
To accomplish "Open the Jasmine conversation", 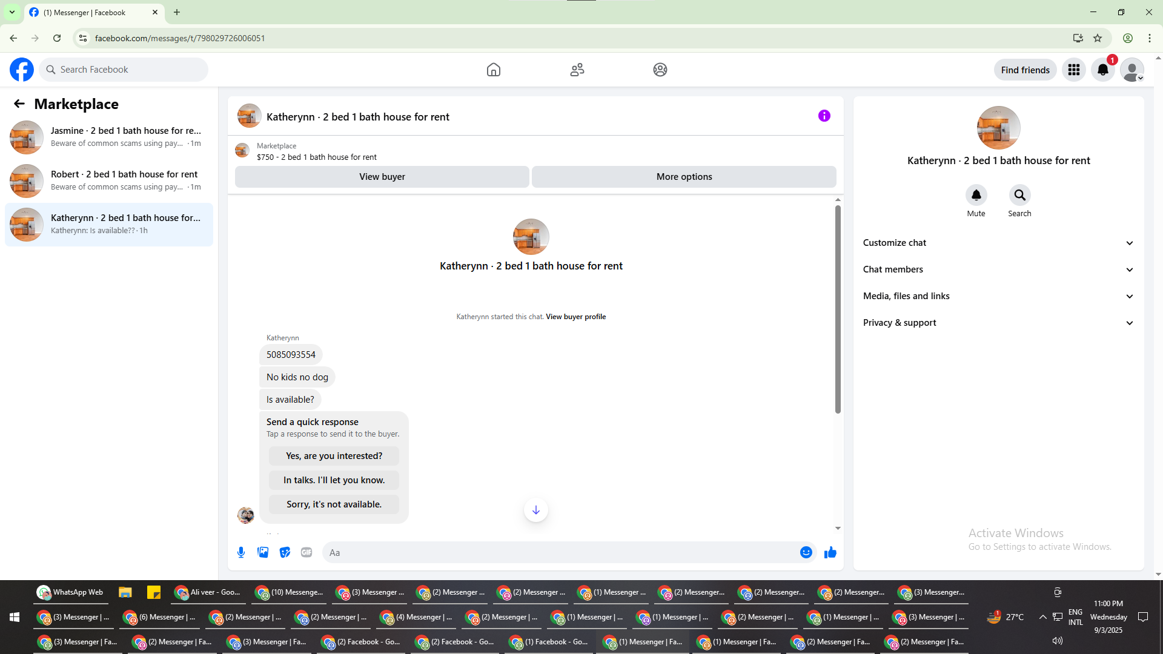I will click(x=109, y=137).
